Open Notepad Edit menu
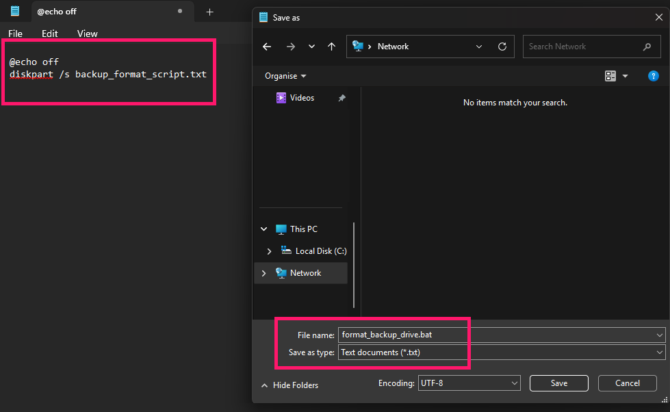This screenshot has width=670, height=412. pyautogui.click(x=49, y=34)
